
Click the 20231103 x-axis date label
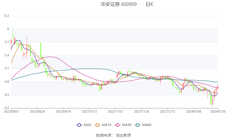click(115, 112)
